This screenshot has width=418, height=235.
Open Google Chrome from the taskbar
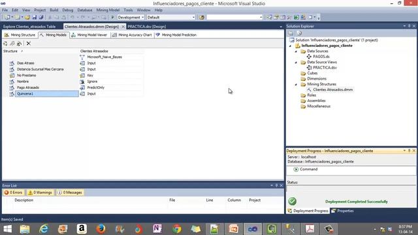pyautogui.click(x=176, y=229)
